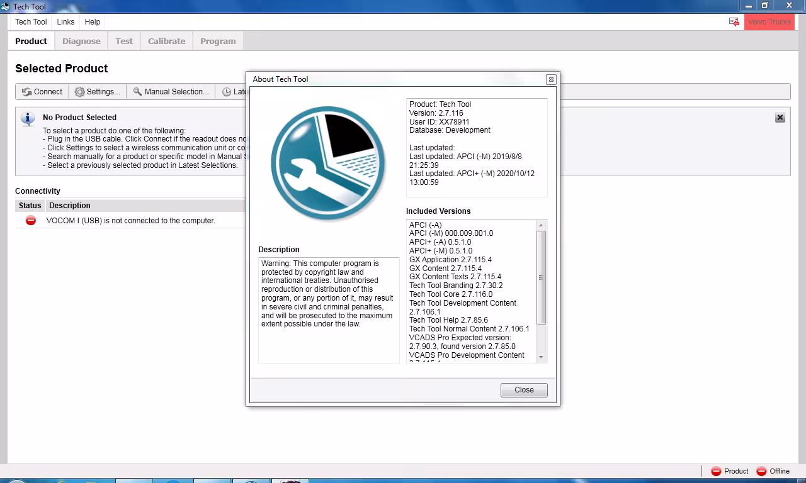806x483 pixels.
Task: Click the Close button in About dialog
Action: click(524, 390)
